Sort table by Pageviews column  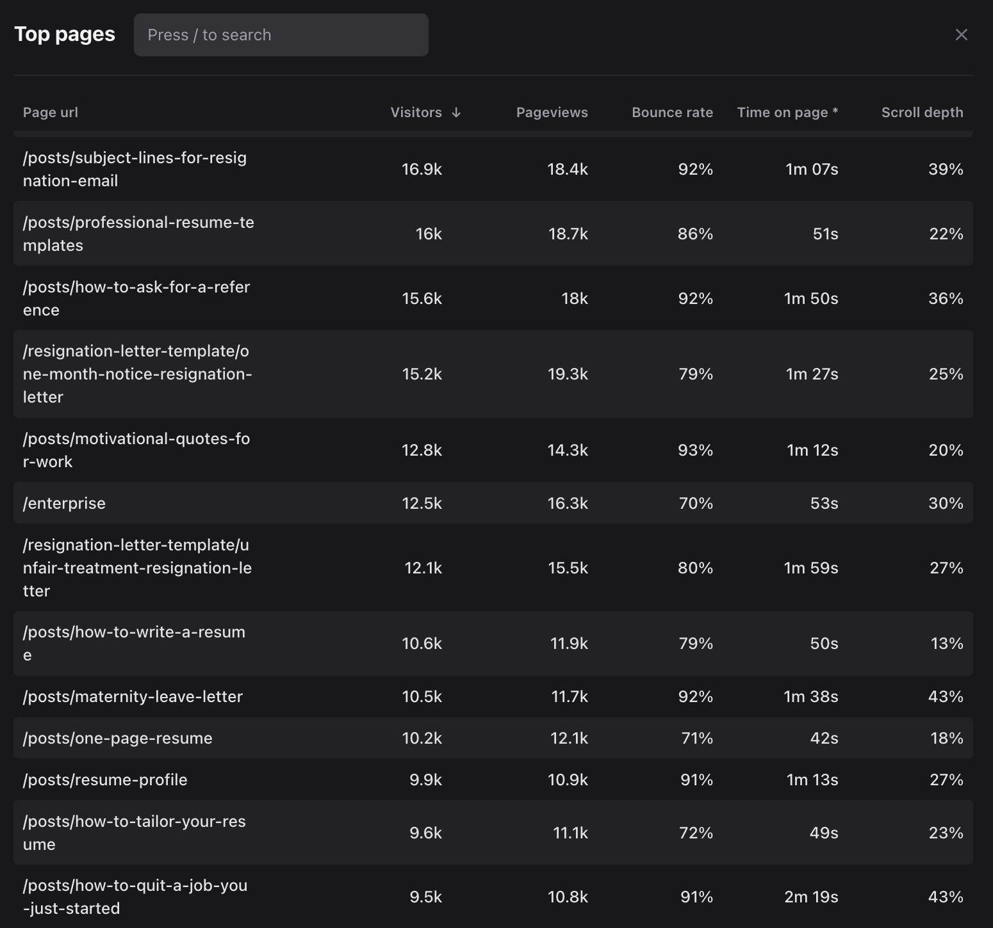tap(552, 113)
